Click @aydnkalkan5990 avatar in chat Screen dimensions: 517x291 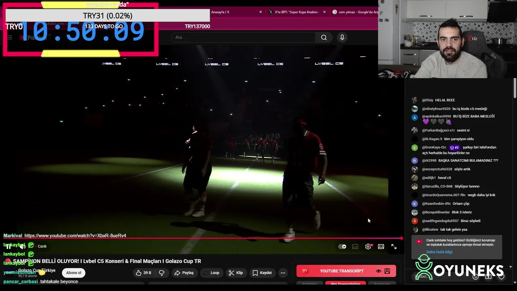click(x=414, y=118)
